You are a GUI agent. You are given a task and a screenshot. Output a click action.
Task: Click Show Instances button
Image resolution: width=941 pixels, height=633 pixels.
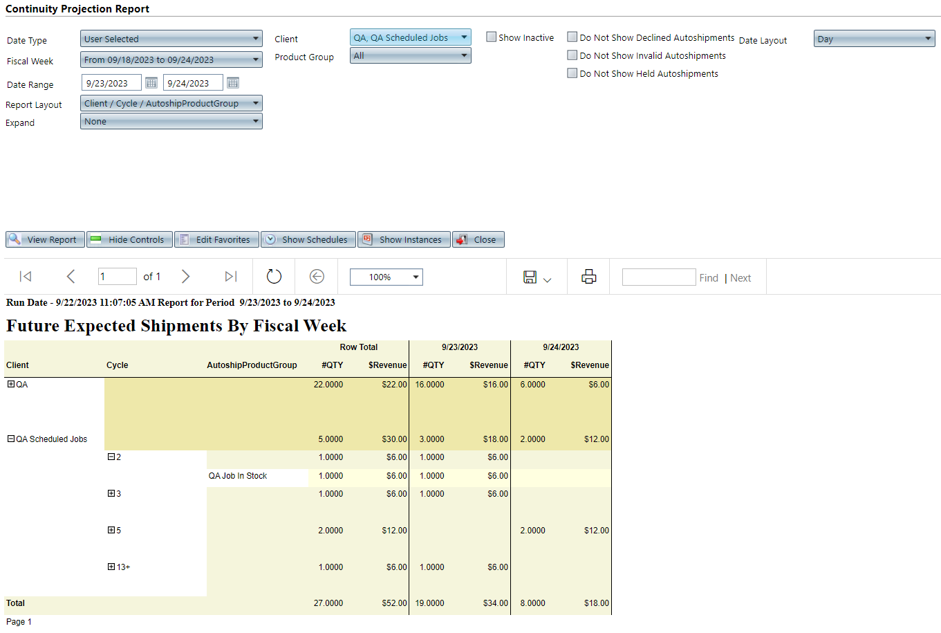(x=404, y=239)
